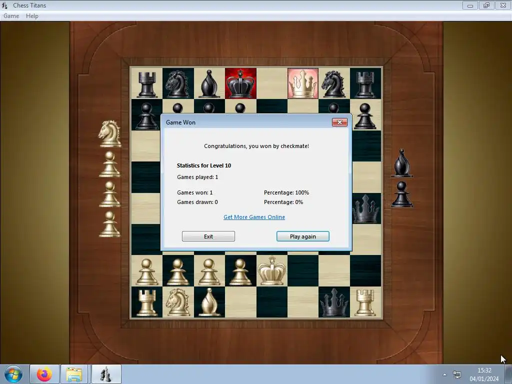Minimize the Chess Titans window
The image size is (512, 384).
coord(470,5)
